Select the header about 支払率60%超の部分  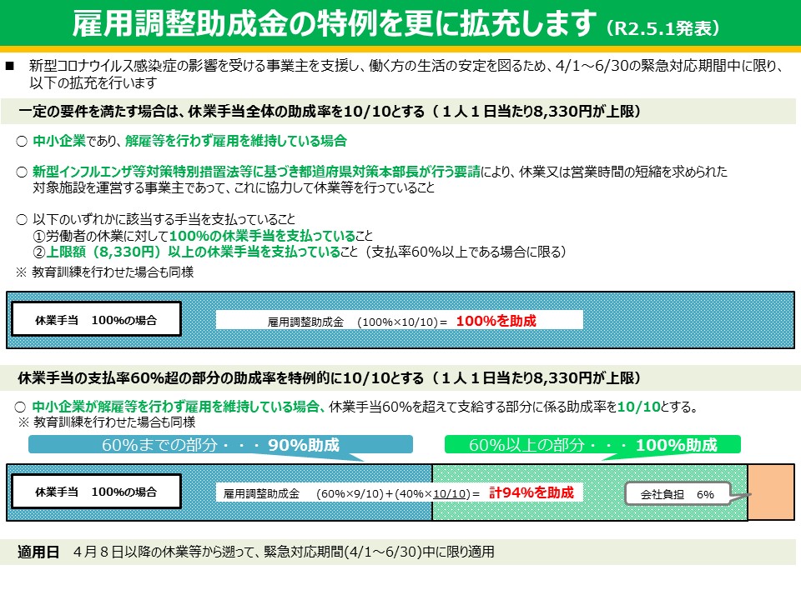click(x=330, y=377)
